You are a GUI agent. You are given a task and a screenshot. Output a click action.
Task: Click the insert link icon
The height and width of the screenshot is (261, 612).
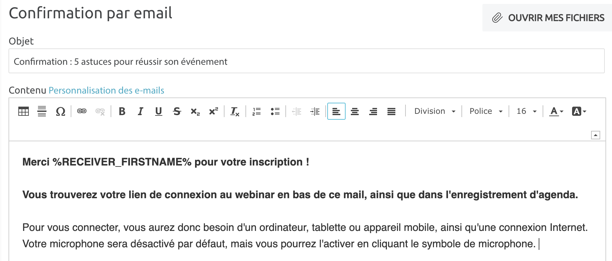[x=81, y=112]
